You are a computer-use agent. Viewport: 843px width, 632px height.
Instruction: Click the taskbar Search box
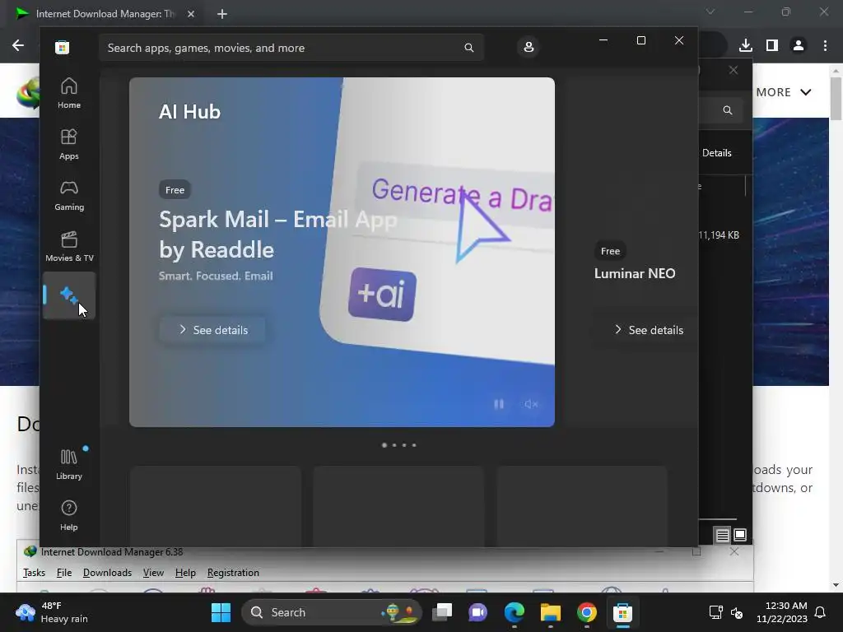coord(332,612)
